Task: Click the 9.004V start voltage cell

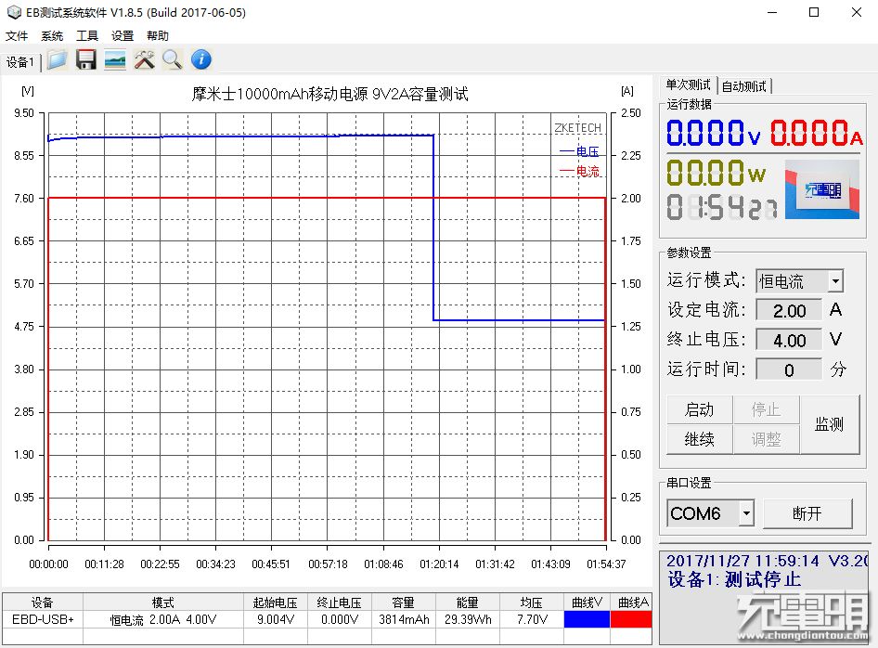Action: [x=276, y=619]
